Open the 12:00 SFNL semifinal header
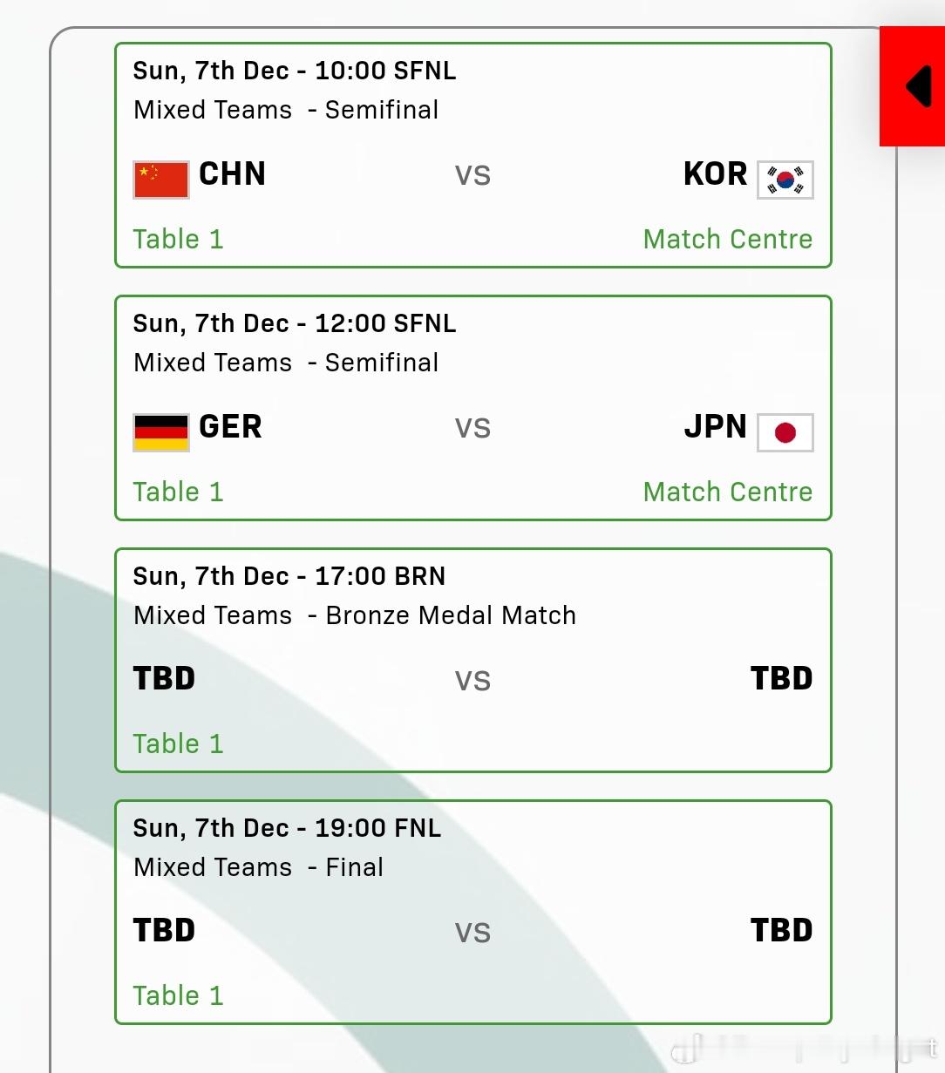The width and height of the screenshot is (945, 1073). pyautogui.click(x=295, y=323)
